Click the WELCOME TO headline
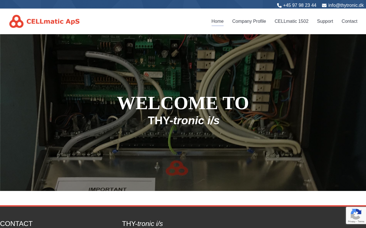The height and width of the screenshot is (228, 366). click(183, 103)
